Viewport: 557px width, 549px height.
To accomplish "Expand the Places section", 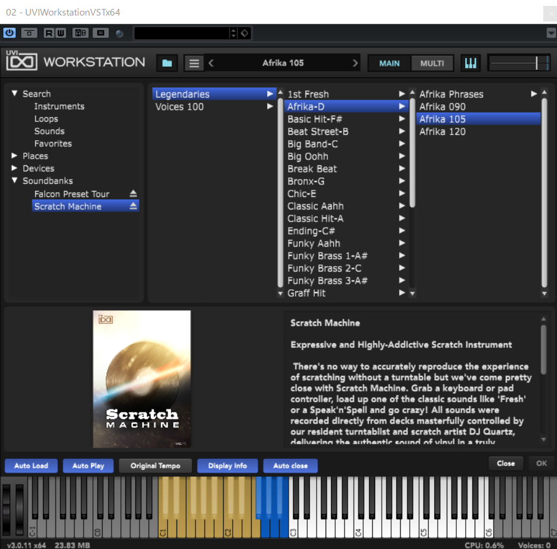I will [x=14, y=156].
